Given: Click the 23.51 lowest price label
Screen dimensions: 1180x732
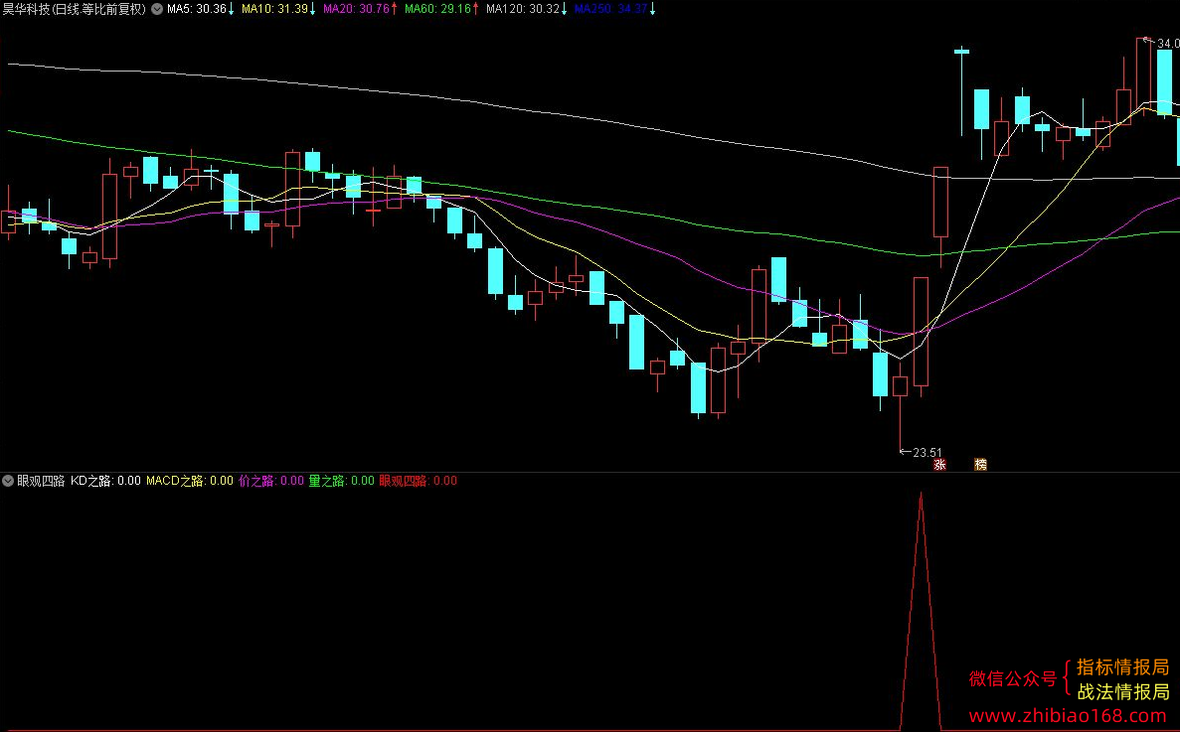Looking at the screenshot, I should [x=927, y=453].
